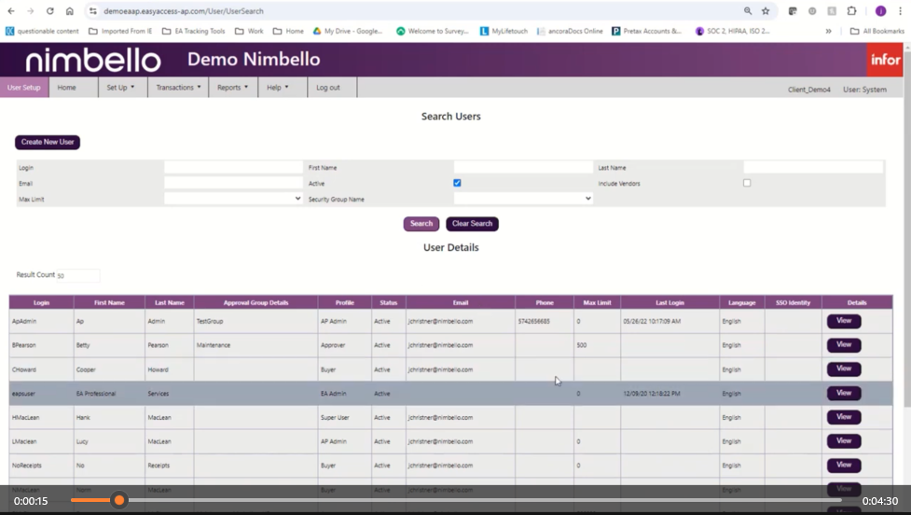
Task: Open the 'MyLifetouch' bookmark
Action: 504,32
